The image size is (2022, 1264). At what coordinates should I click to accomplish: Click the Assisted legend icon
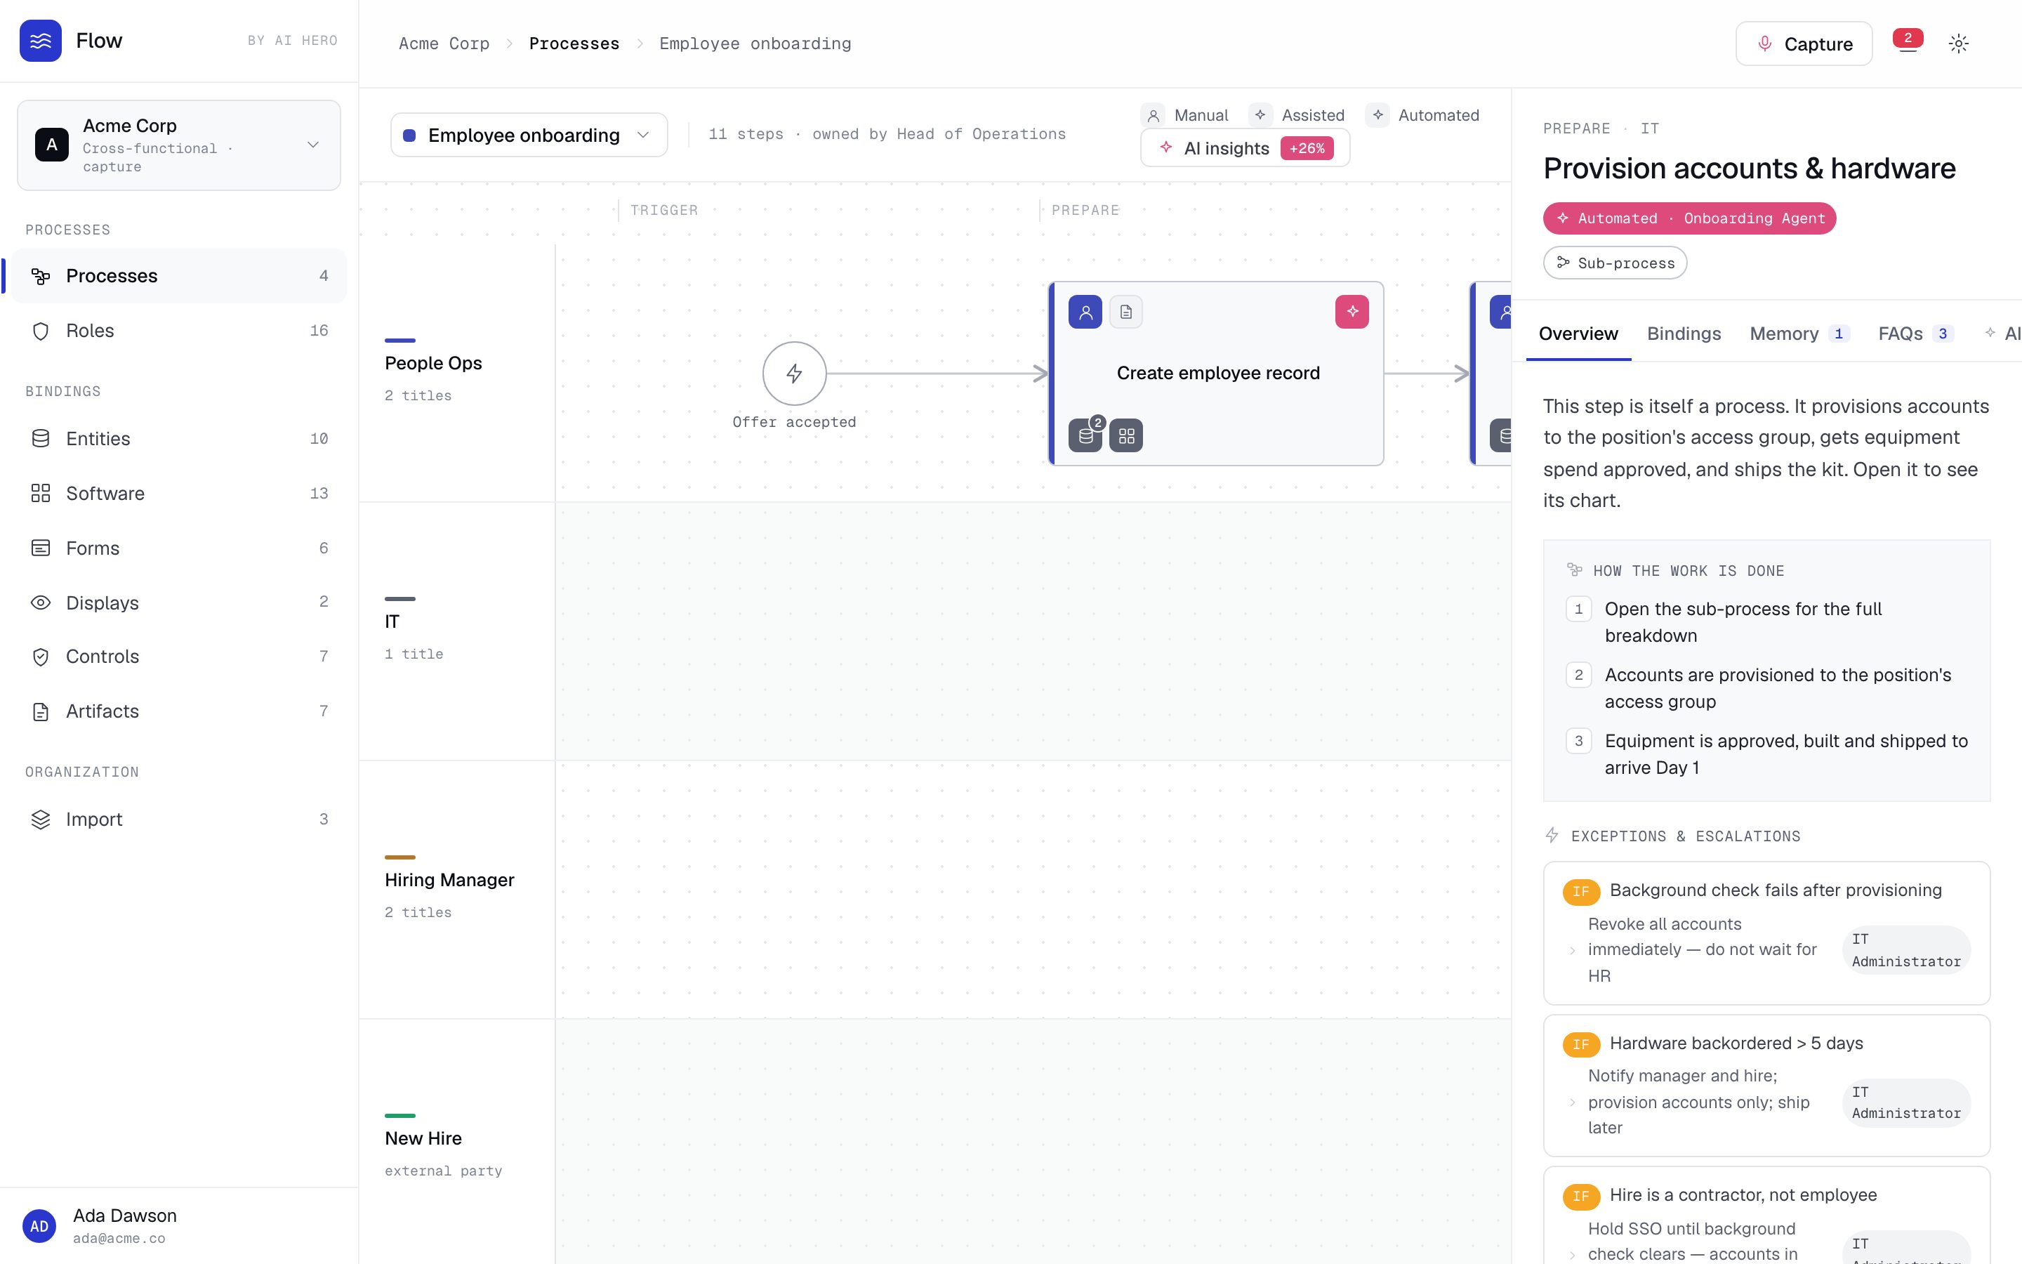click(1260, 115)
